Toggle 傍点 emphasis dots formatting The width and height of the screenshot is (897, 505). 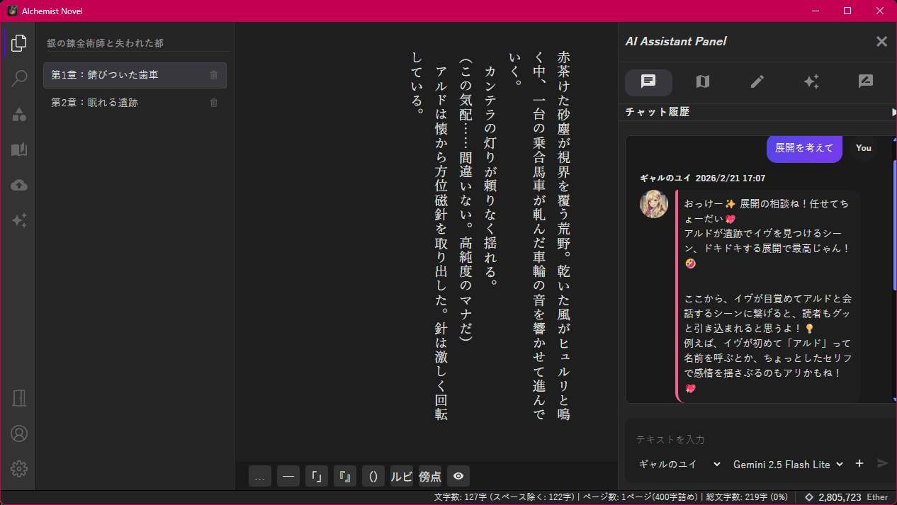(429, 476)
